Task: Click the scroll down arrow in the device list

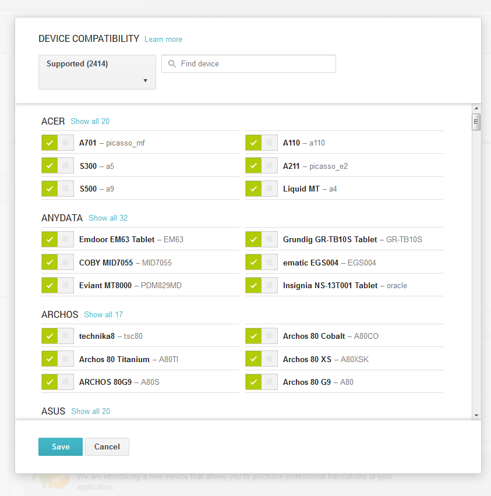Action: point(476,415)
